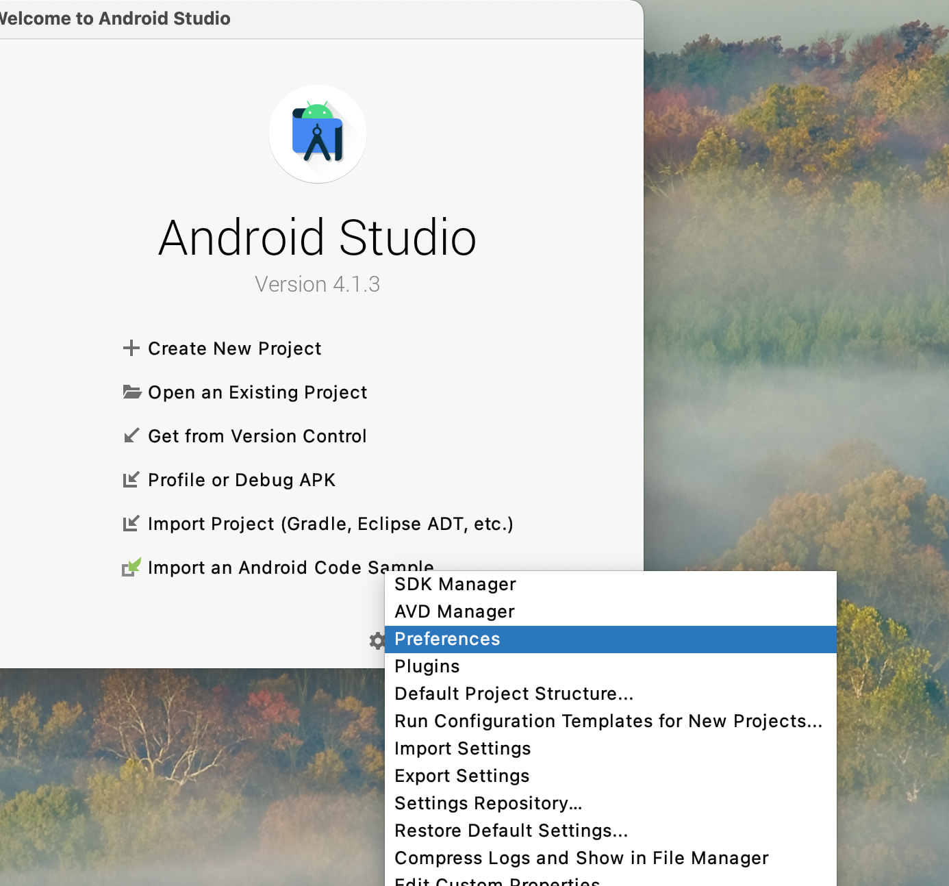
Task: Open Settings Repository... menu entry
Action: 611,803
